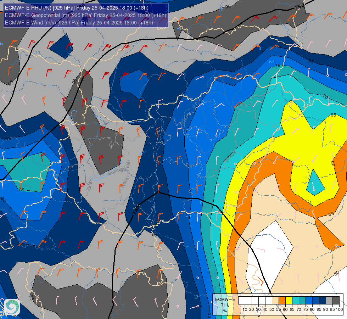Click the Tolna county label on map
Image resolution: width=347 pixels, height=319 pixels.
pos(125,183)
